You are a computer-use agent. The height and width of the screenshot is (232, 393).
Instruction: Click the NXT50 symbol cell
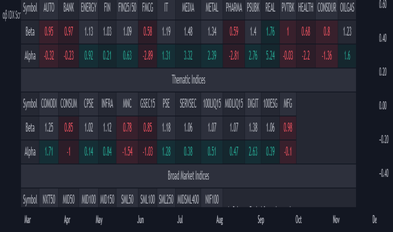(48, 200)
